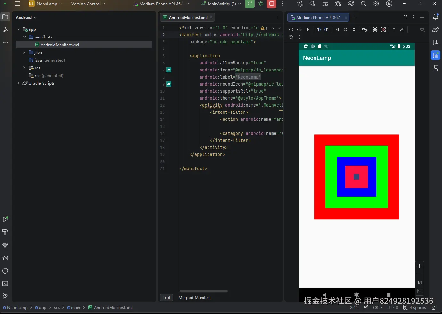Open Running Devices tool window
The image size is (442, 314).
(436, 55)
